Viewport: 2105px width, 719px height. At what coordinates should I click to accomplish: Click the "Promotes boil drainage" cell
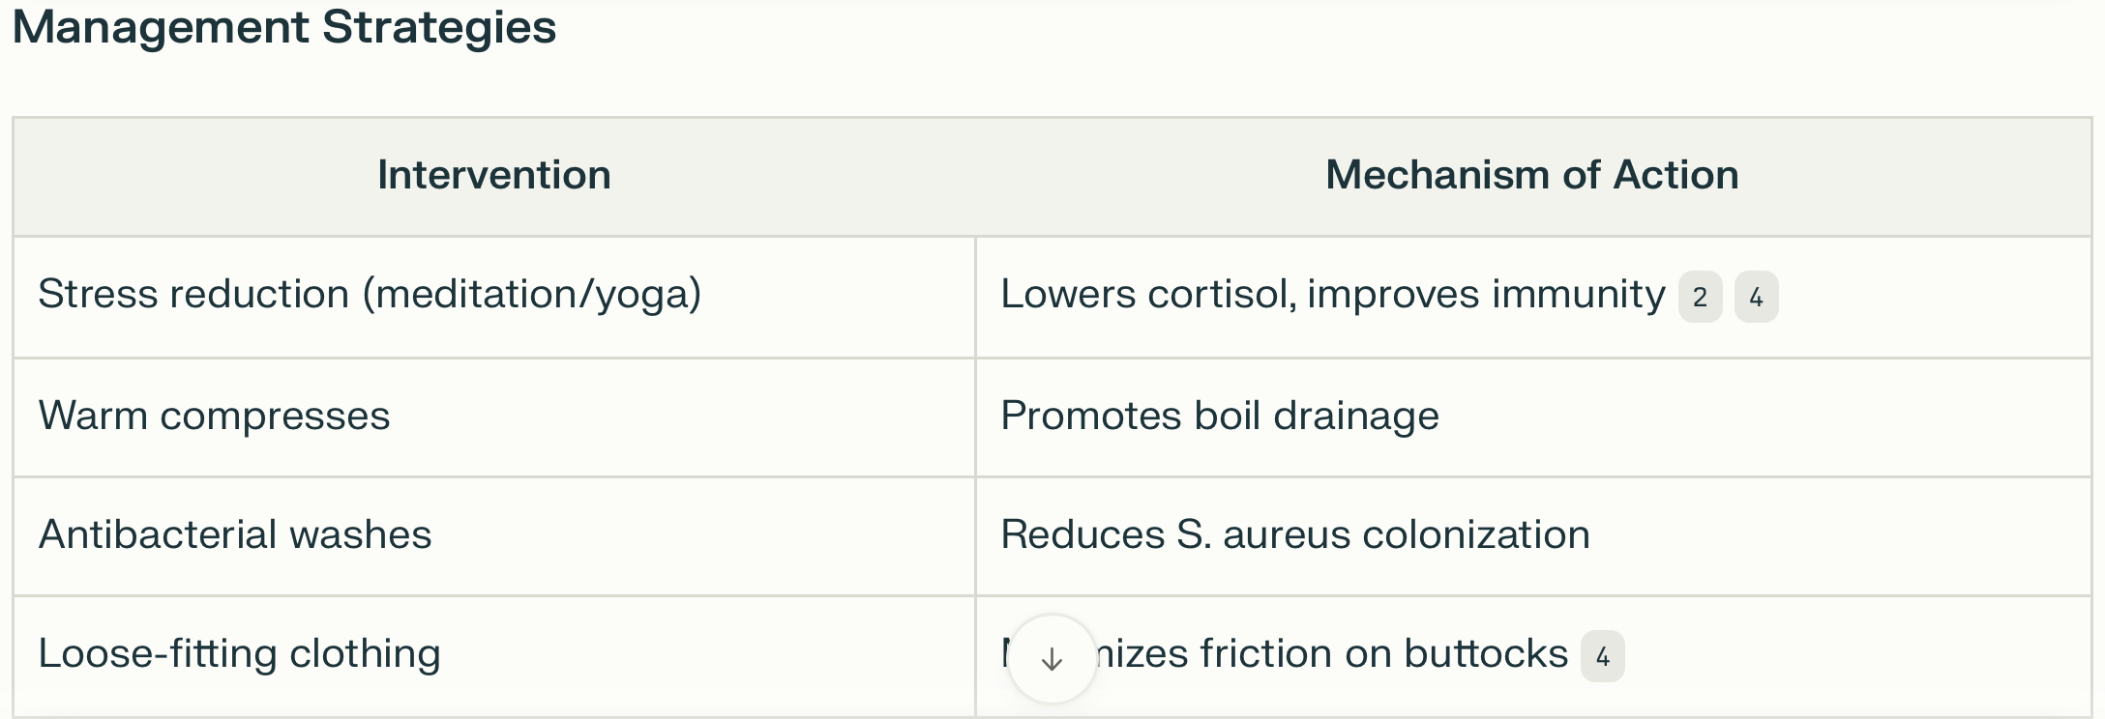(x=1533, y=417)
